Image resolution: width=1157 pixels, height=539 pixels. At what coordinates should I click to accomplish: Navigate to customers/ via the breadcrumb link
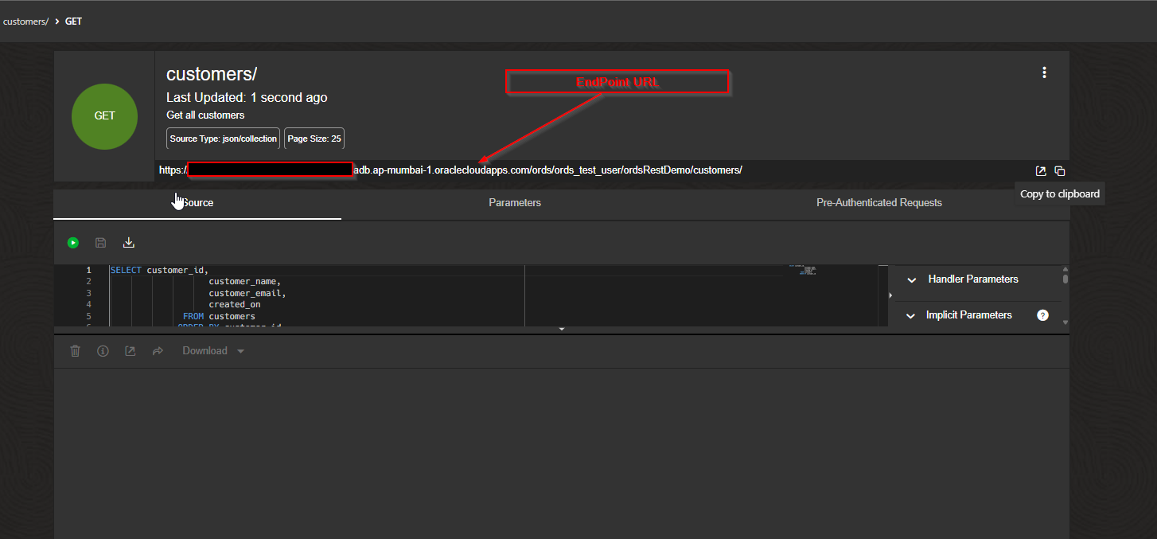coord(25,21)
